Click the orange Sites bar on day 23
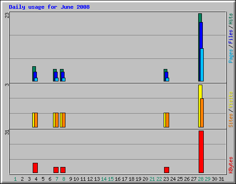 pos(167,120)
